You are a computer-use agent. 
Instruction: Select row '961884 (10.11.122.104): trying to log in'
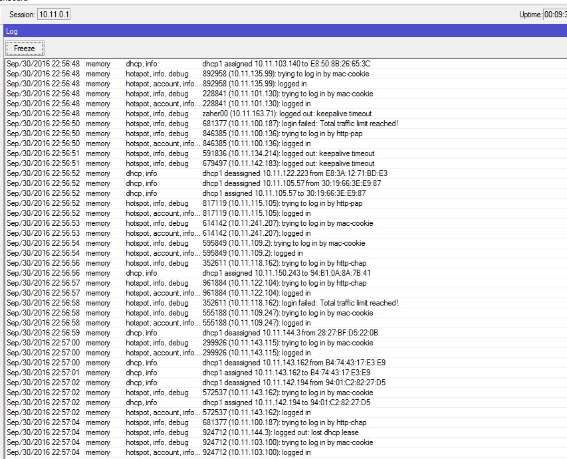pyautogui.click(x=286, y=283)
